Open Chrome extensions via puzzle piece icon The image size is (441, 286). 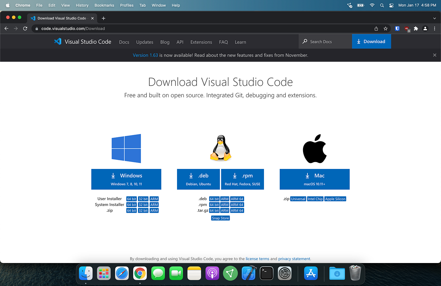(416, 28)
